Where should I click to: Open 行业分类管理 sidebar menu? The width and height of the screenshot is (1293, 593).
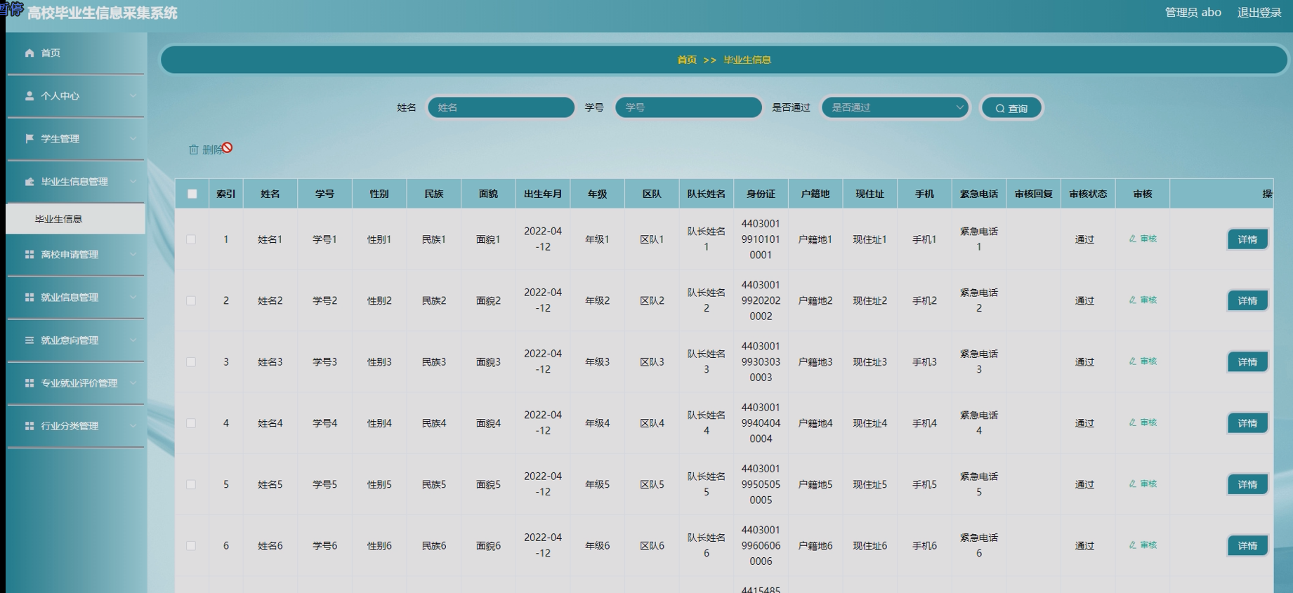pos(76,425)
